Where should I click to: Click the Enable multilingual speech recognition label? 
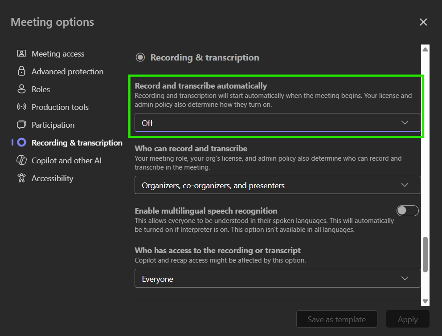[x=206, y=211]
